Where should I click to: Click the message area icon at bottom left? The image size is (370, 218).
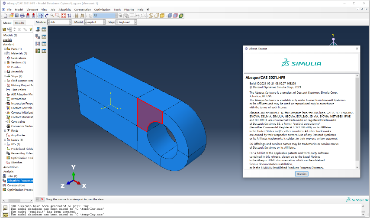(x=5, y=208)
